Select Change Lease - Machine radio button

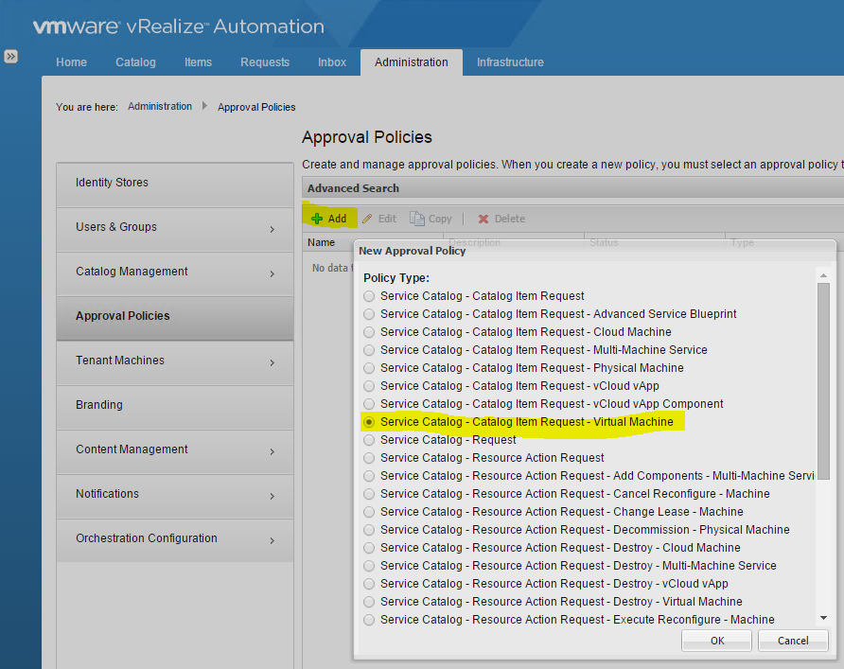(369, 512)
